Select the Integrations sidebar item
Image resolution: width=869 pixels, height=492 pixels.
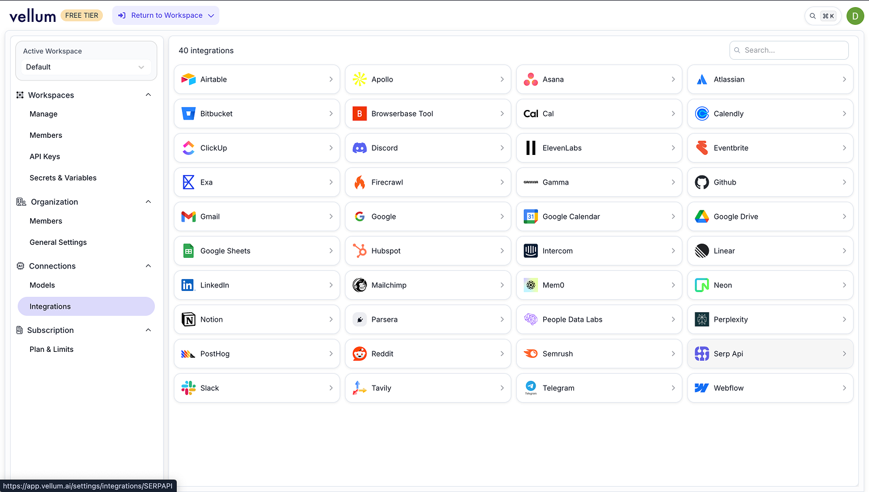coord(86,306)
